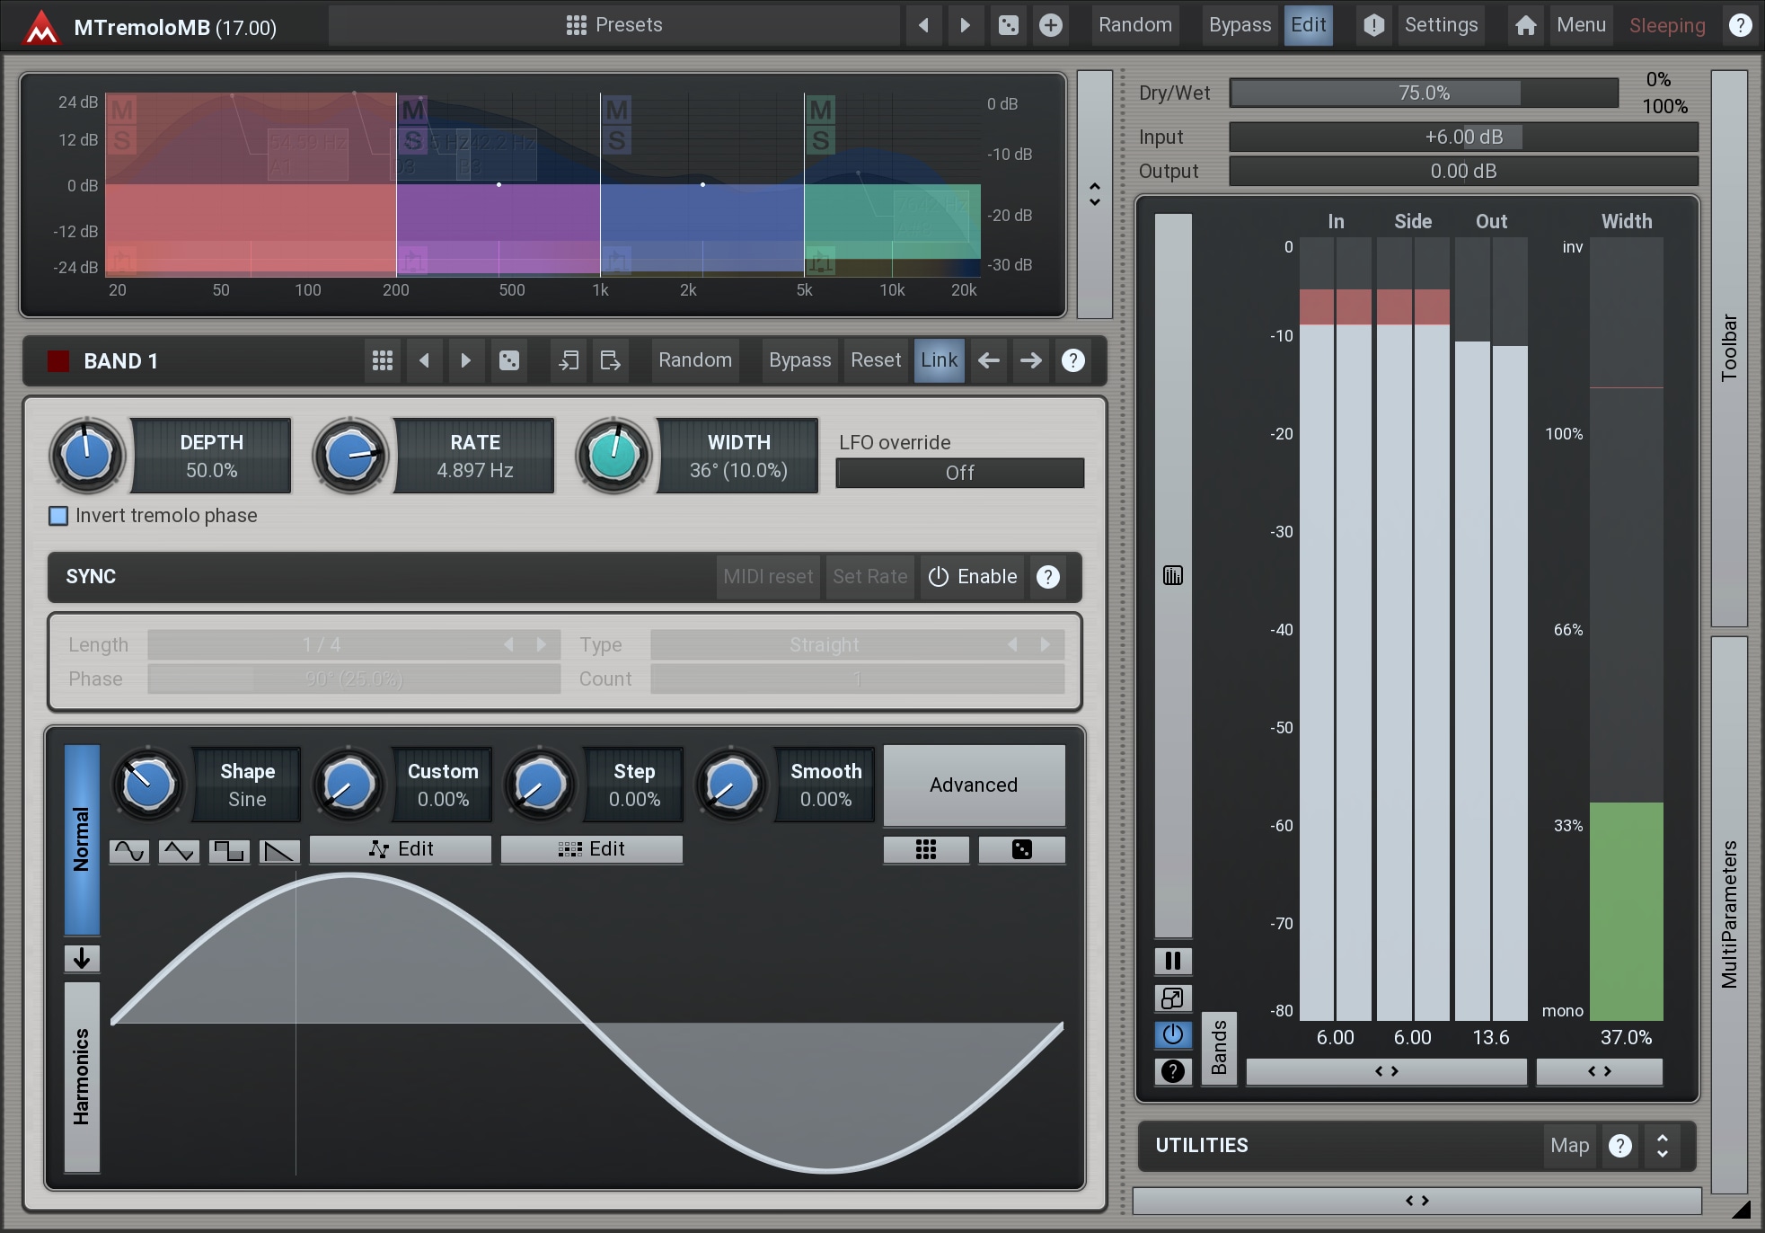1765x1233 pixels.
Task: Expand the Utilities section arrows
Action: point(1662,1146)
